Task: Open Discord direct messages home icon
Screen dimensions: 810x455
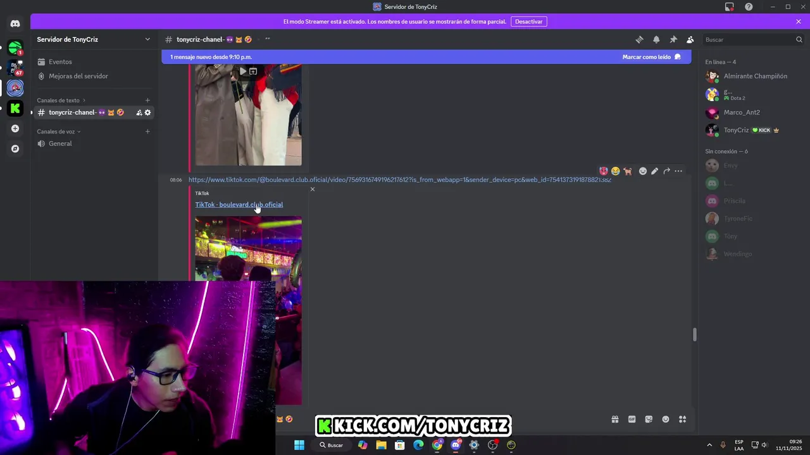Action: pyautogui.click(x=15, y=23)
